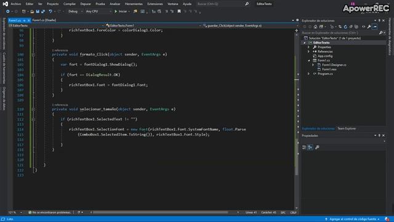
Task: Open the Any CPU platform dropdown
Action: [98, 11]
